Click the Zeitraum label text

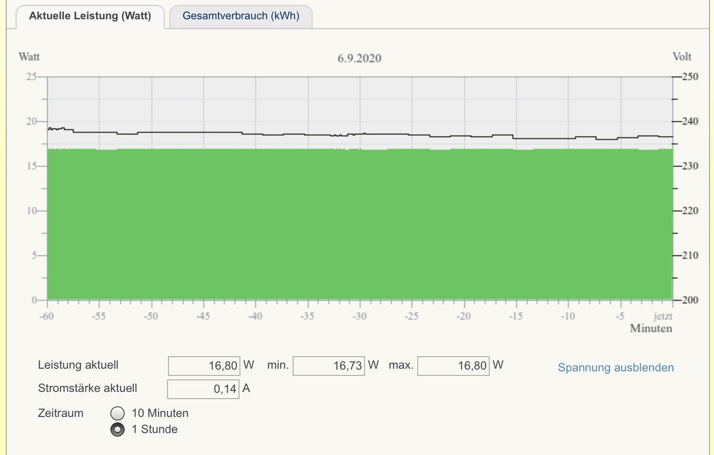coord(61,413)
